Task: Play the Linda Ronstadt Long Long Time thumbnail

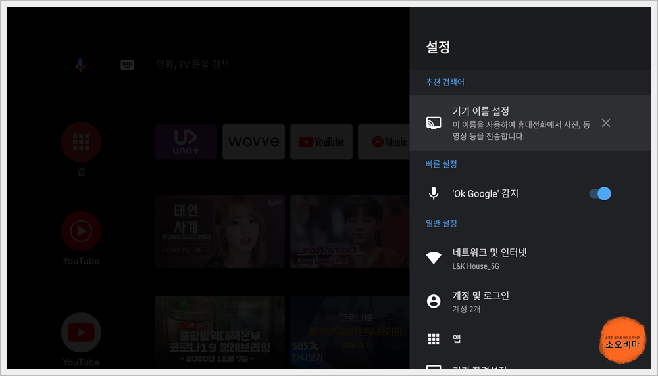Action: point(350,231)
